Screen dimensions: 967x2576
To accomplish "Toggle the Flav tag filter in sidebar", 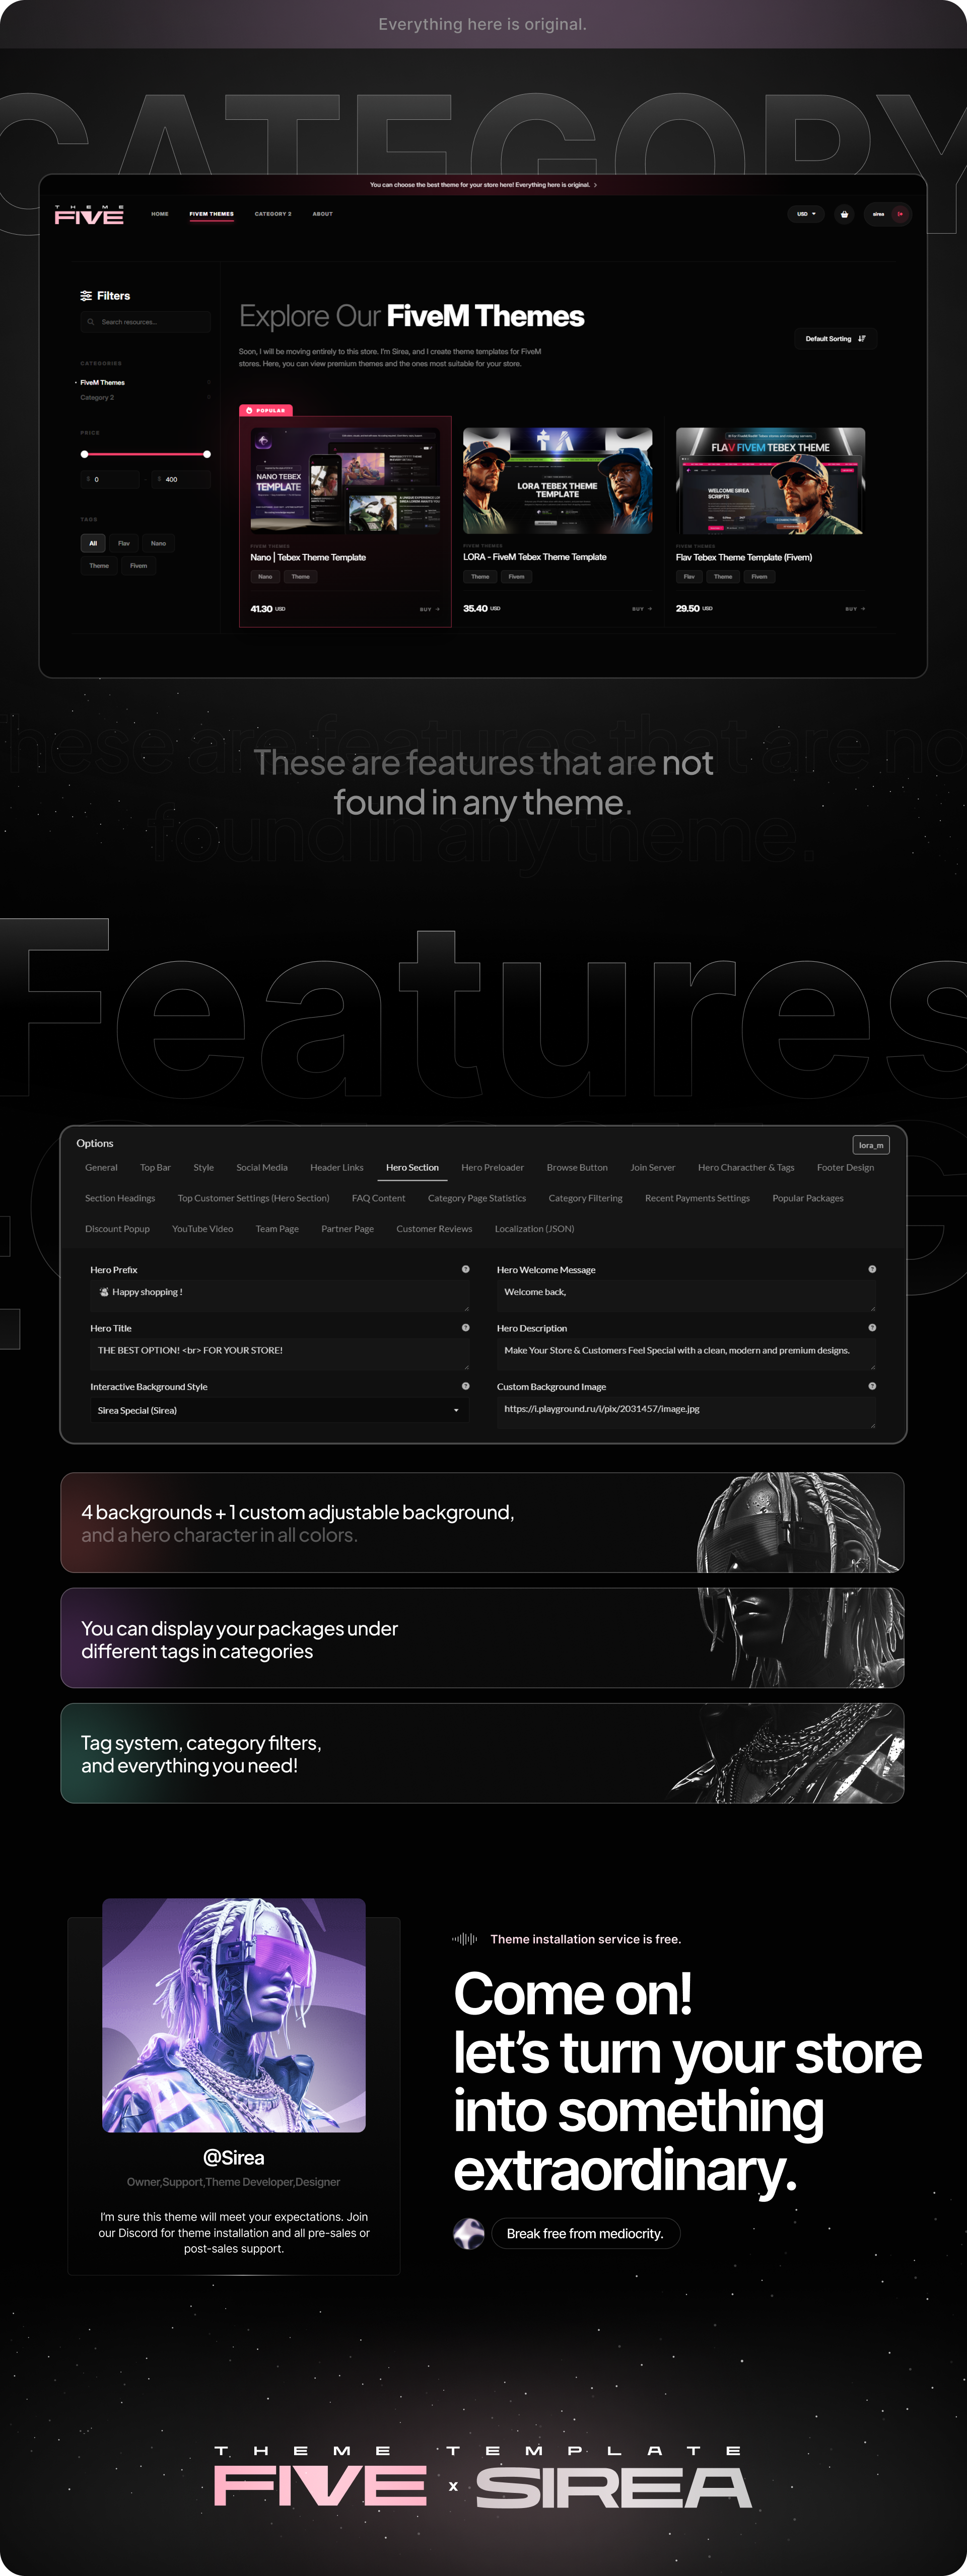I will 124,543.
